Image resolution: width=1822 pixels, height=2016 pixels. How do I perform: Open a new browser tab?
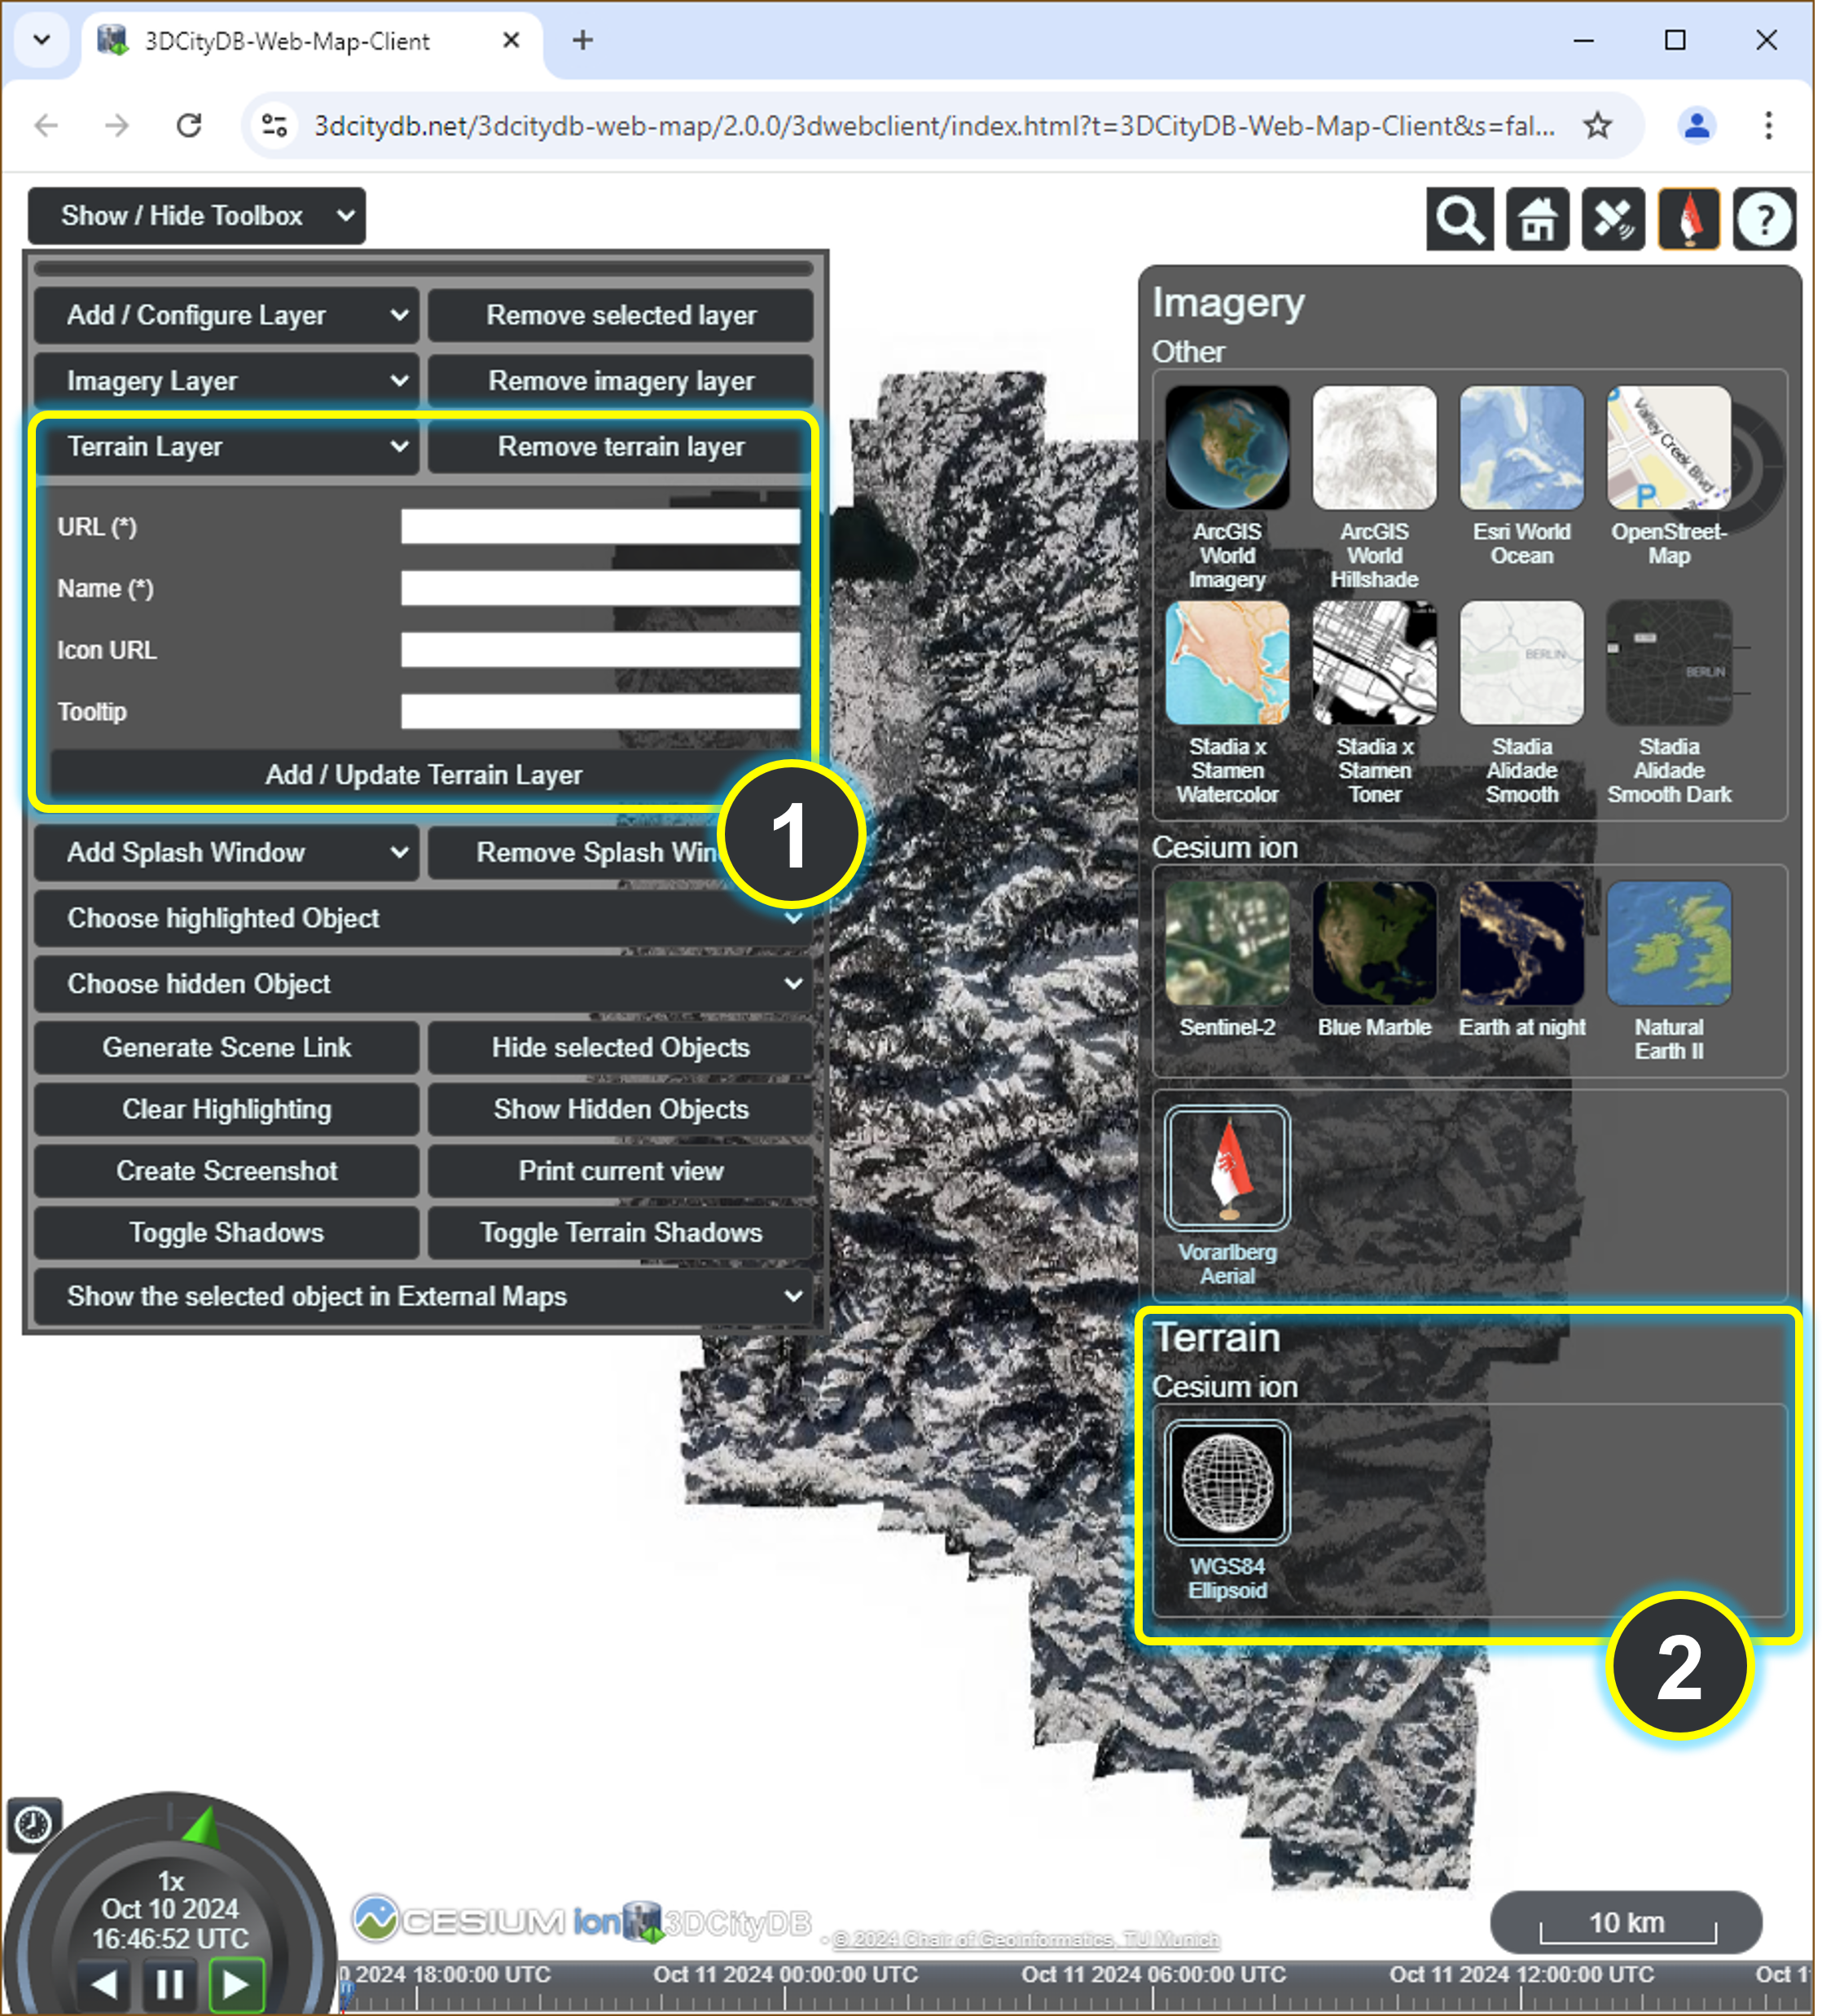point(583,40)
